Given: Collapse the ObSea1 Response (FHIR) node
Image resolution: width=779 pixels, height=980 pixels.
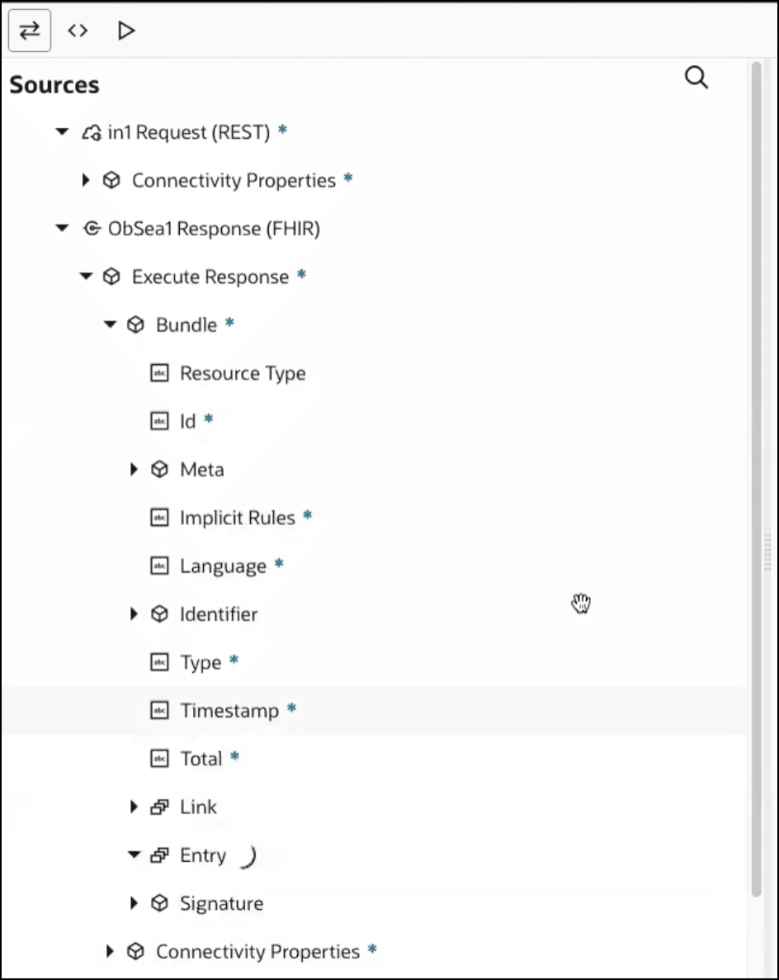Looking at the screenshot, I should [x=62, y=228].
